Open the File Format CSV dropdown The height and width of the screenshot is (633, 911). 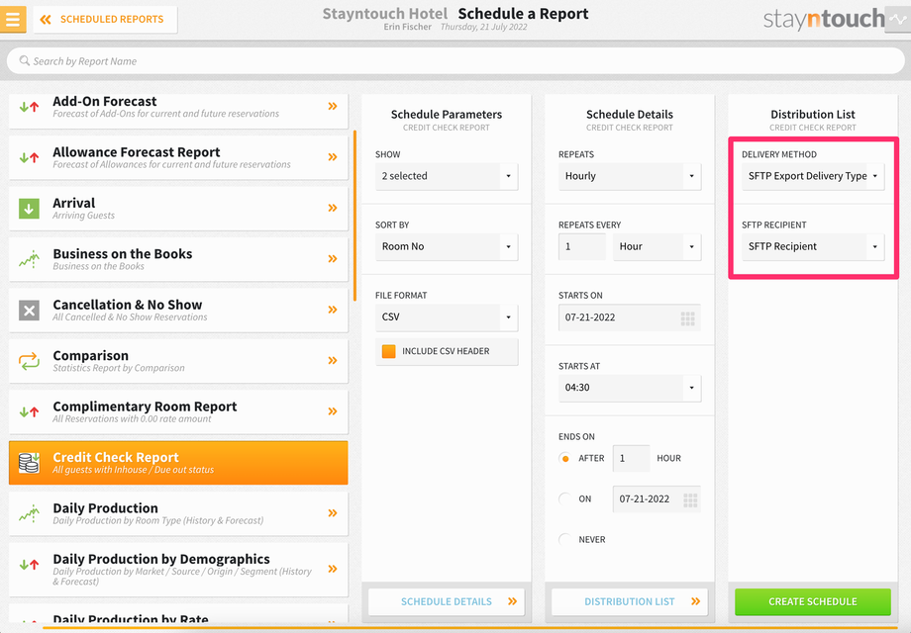(447, 317)
